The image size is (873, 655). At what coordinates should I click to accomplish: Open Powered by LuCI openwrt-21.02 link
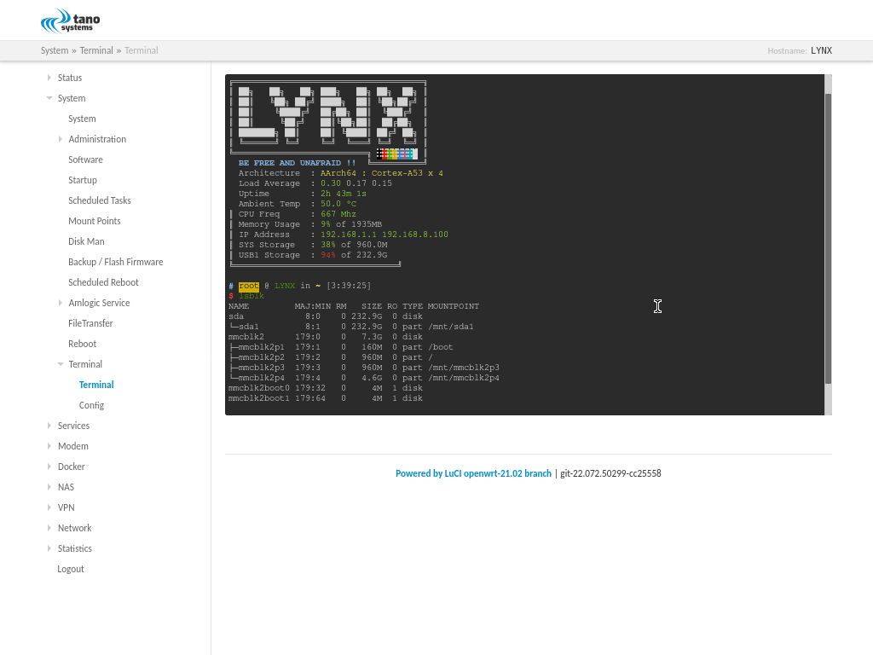[473, 473]
